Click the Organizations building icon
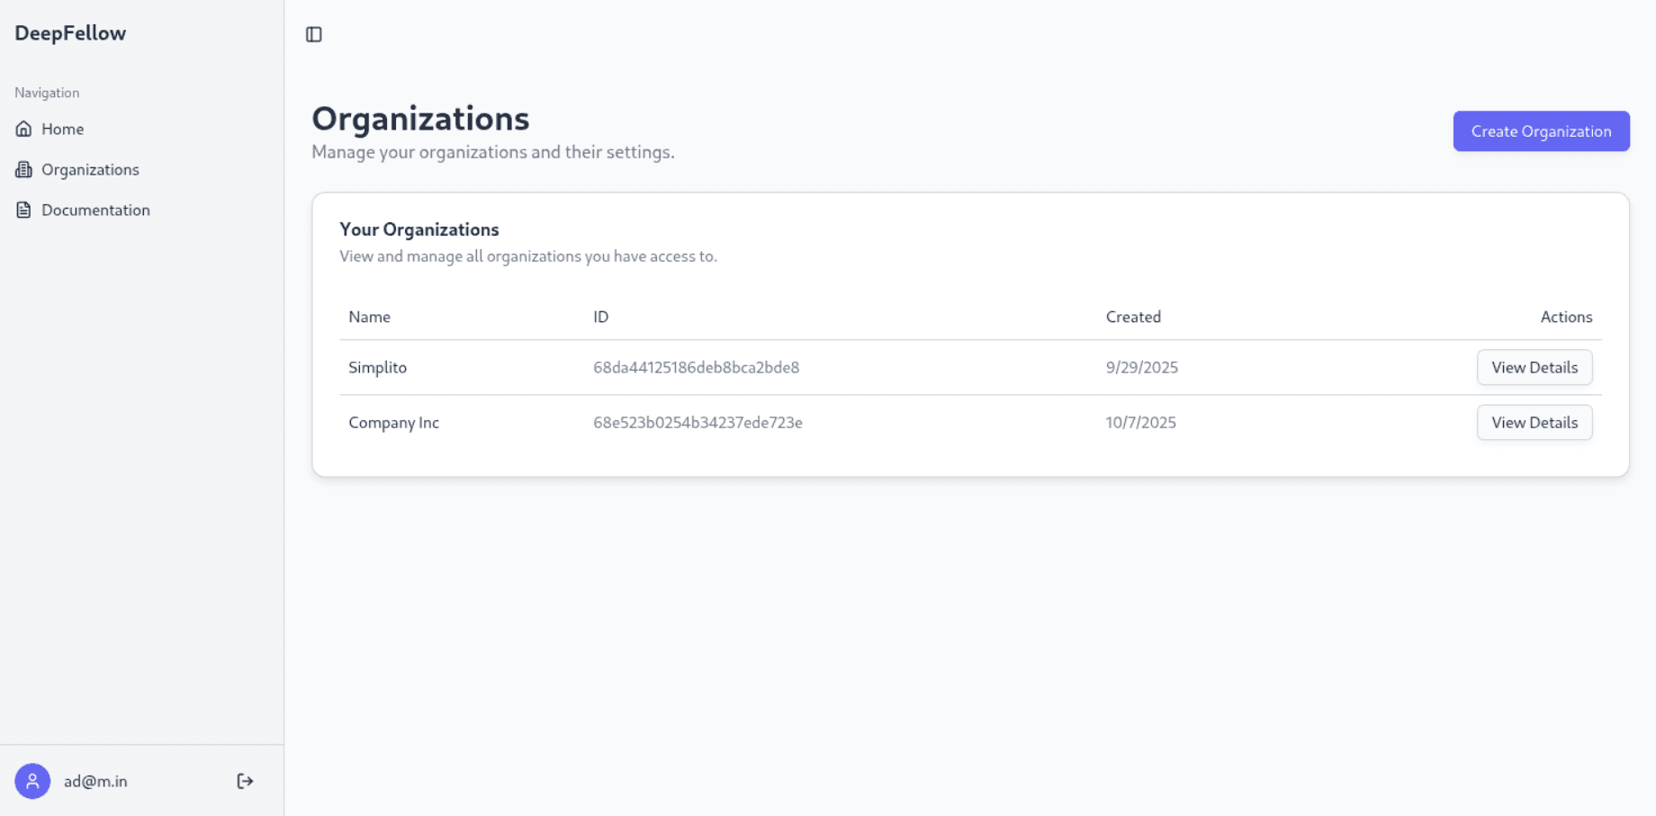This screenshot has height=816, width=1656. pos(23,169)
